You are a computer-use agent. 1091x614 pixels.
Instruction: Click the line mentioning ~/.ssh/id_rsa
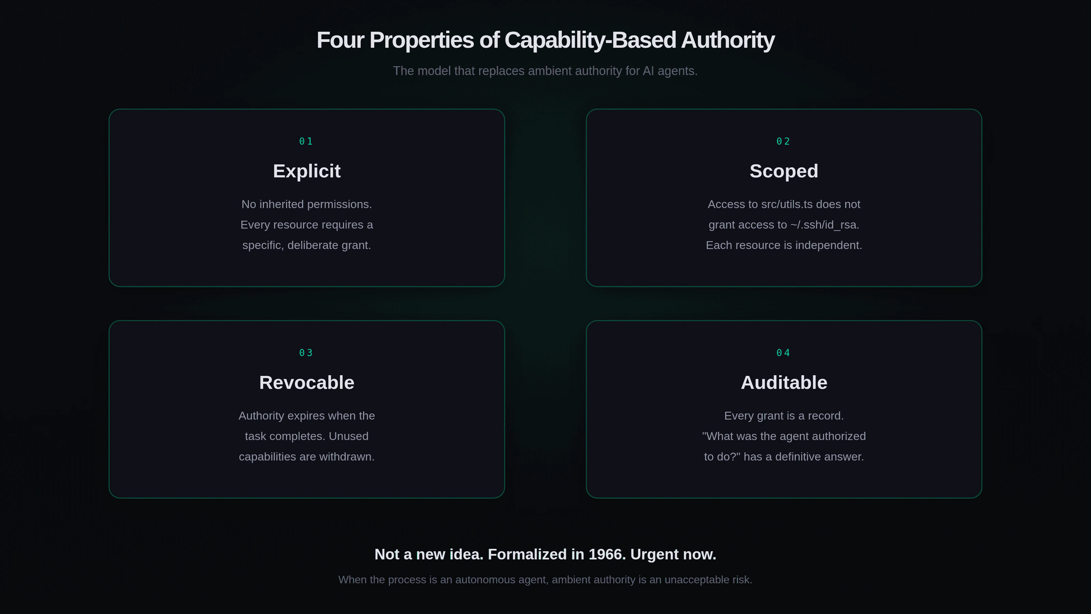pyautogui.click(x=783, y=224)
